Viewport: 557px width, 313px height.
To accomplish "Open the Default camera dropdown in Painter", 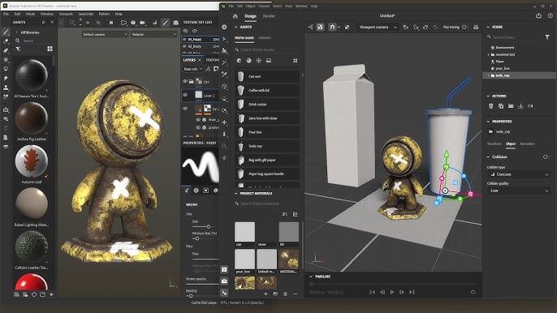I will 105,34.
